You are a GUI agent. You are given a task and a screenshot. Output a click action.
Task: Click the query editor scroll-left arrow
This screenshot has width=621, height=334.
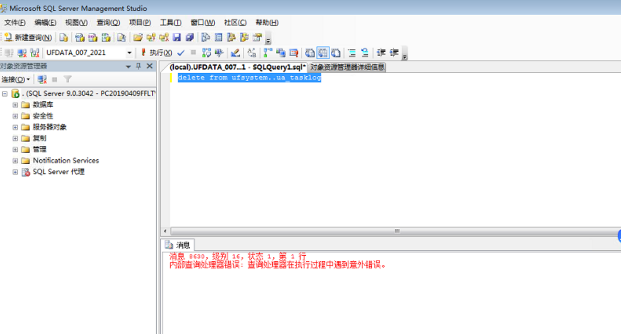(165, 231)
